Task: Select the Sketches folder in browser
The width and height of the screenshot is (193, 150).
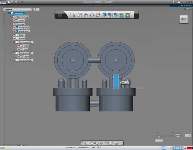Action: (x=20, y=24)
